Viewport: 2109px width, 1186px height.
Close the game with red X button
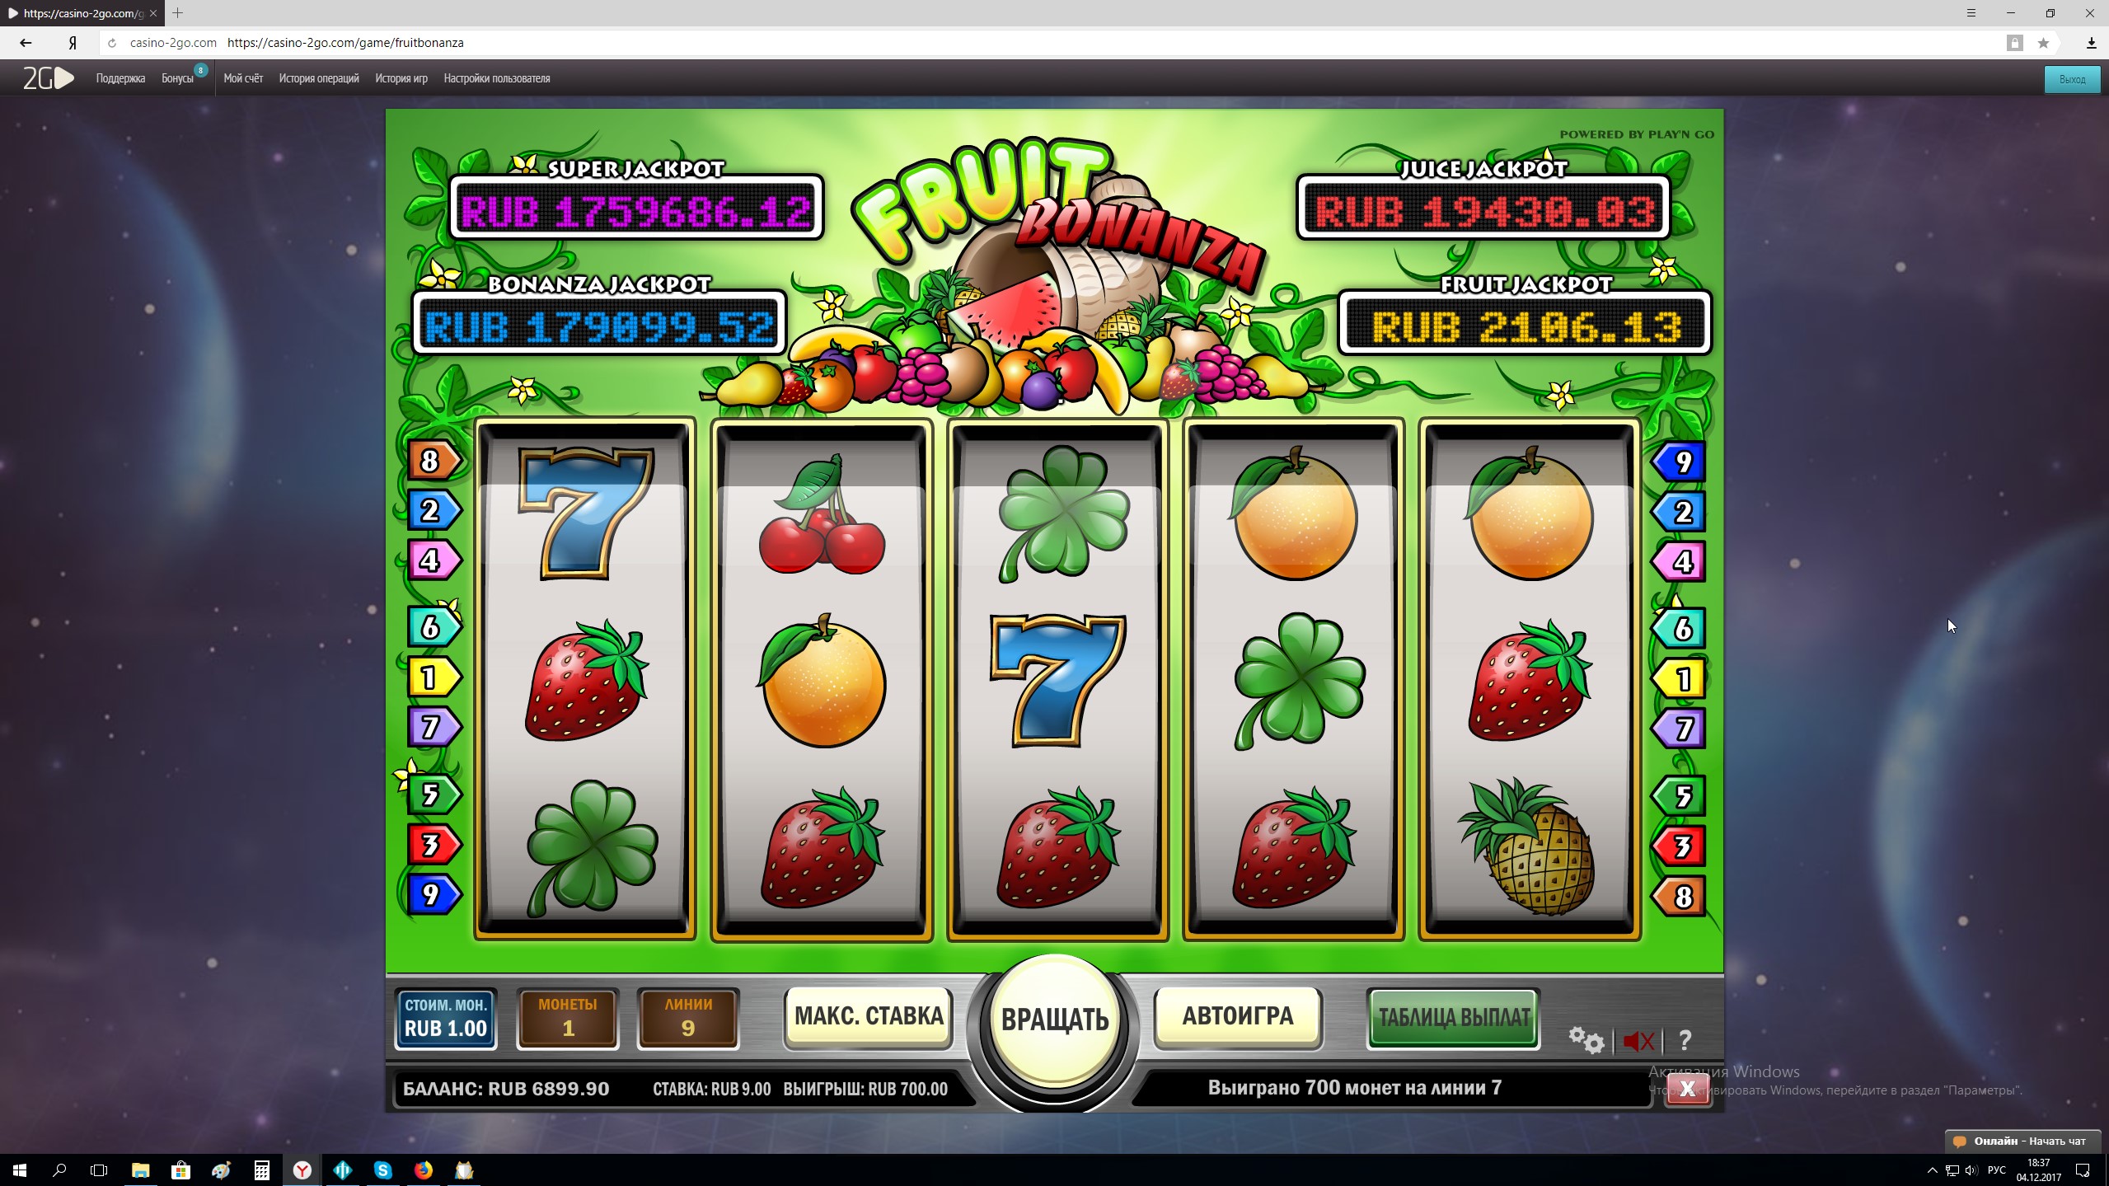coord(1687,1089)
